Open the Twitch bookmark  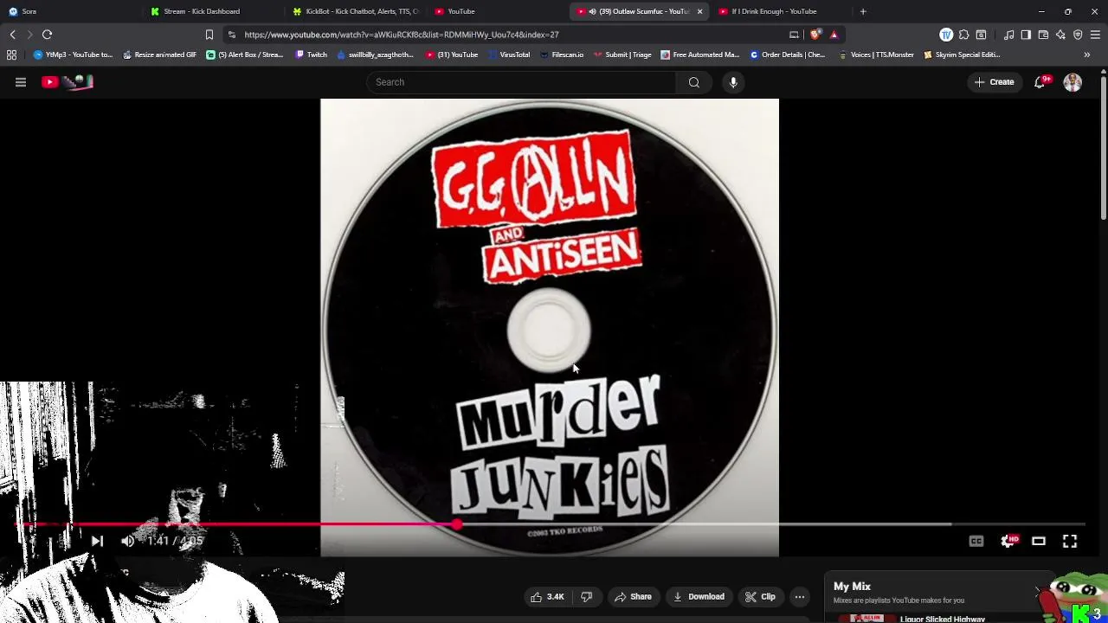[x=312, y=55]
